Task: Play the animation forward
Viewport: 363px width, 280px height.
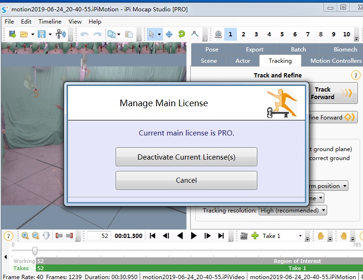Action: coord(194,236)
